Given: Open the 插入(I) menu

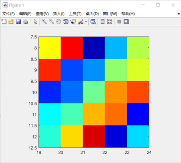Looking at the screenshot, I should (59, 14).
